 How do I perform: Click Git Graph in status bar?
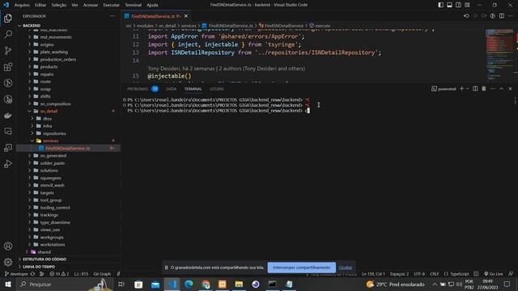[102, 274]
